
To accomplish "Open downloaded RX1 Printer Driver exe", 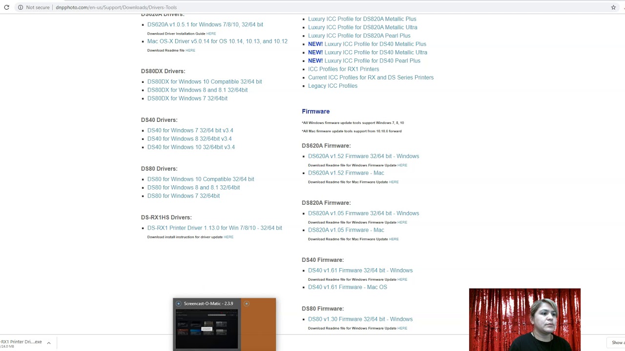I will pyautogui.click(x=21, y=343).
